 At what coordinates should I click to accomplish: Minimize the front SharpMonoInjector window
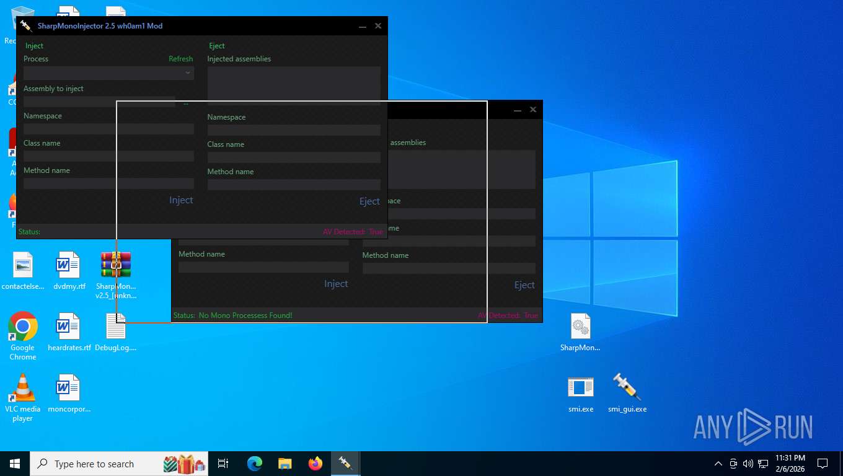coord(363,26)
